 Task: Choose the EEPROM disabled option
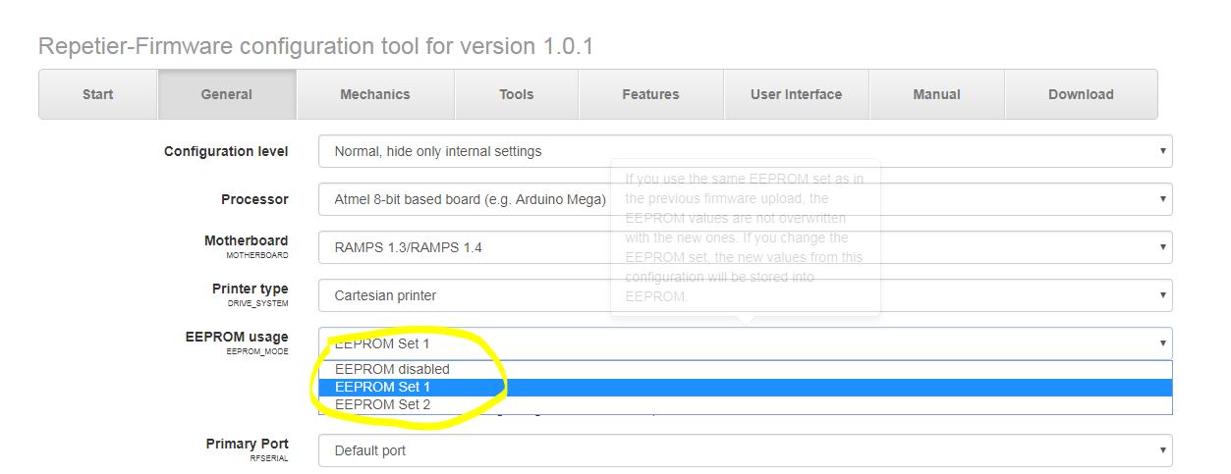392,369
